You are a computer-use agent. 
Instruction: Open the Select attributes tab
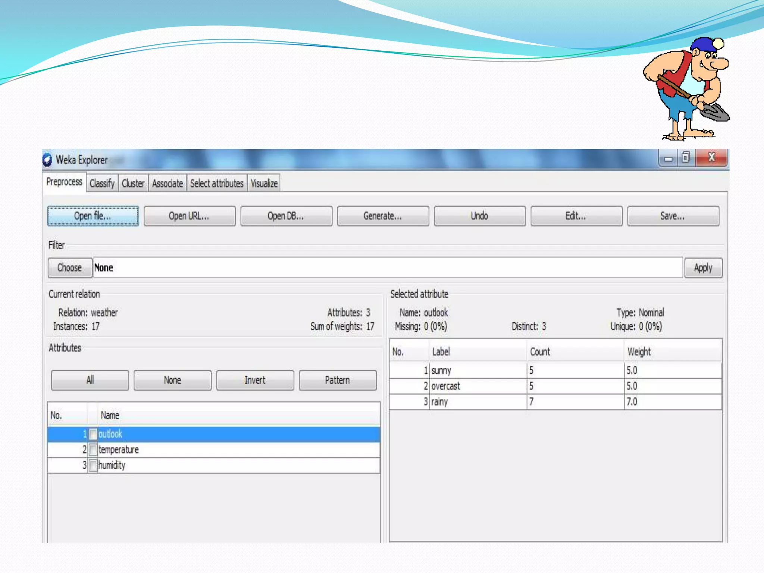tap(217, 184)
